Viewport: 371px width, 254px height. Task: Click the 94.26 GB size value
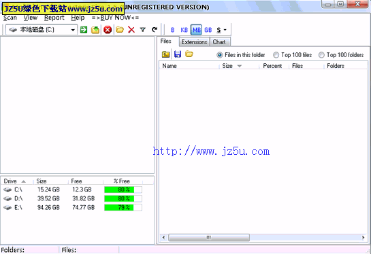point(48,208)
